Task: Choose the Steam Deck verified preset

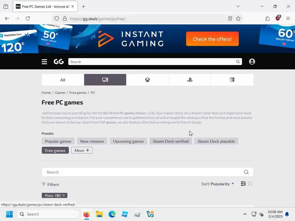Action: [171, 141]
